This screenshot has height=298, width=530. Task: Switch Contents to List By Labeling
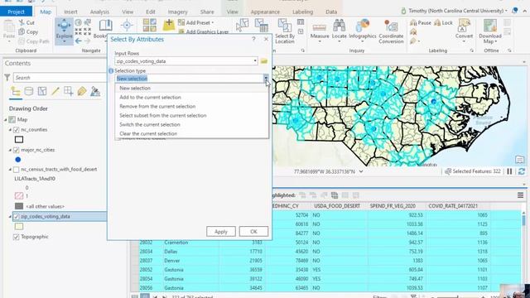[x=82, y=92]
